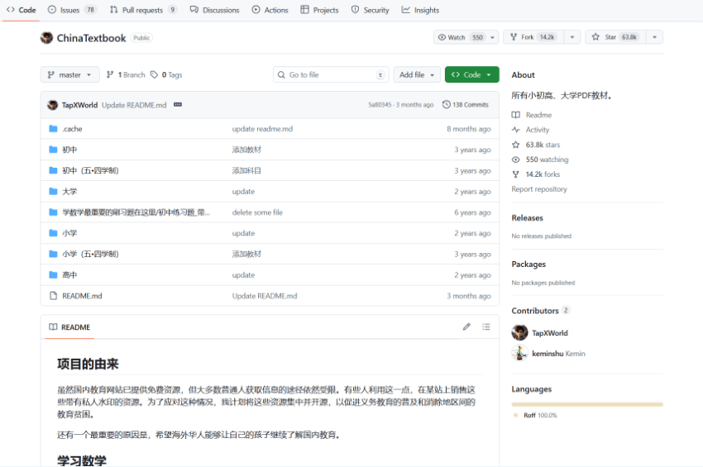
Task: Click Report repository link
Action: [539, 189]
